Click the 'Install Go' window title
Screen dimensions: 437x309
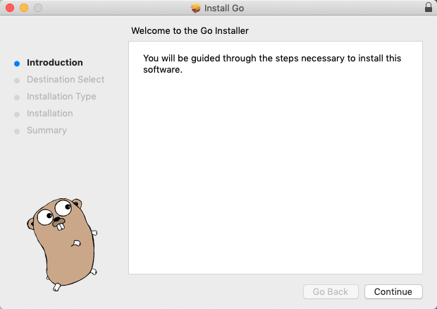224,8
